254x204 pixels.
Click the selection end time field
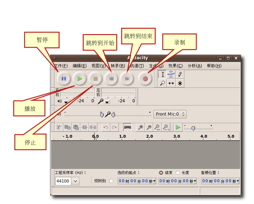point(177,181)
